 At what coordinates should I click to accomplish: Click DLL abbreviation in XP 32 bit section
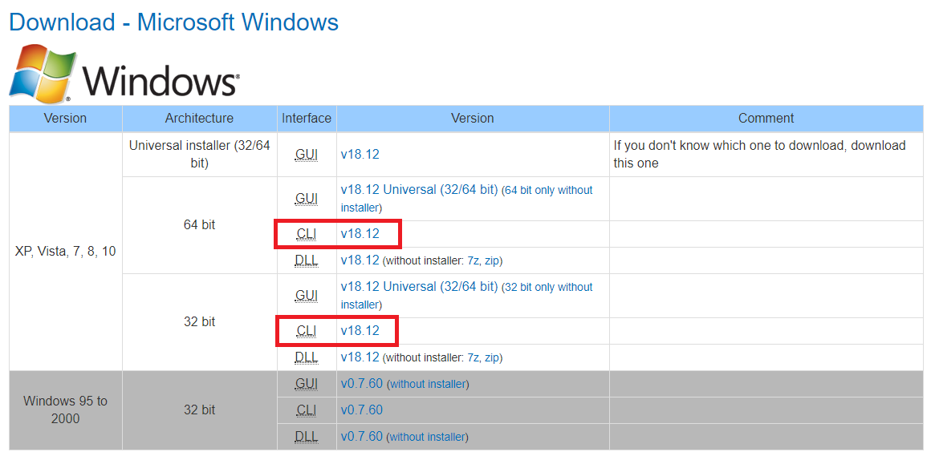(307, 357)
